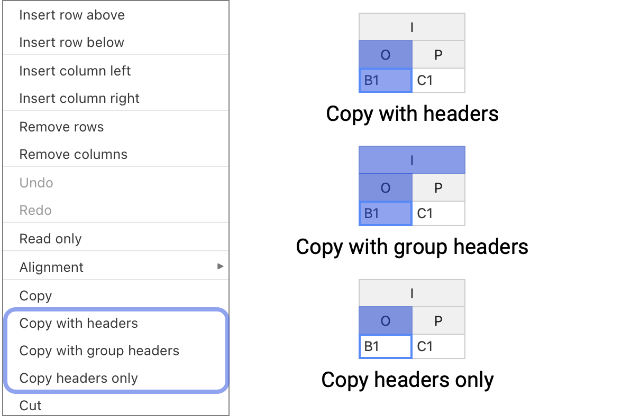Click 'Remove columns' in the menu
Screen dimensions: 622x416
click(x=73, y=154)
